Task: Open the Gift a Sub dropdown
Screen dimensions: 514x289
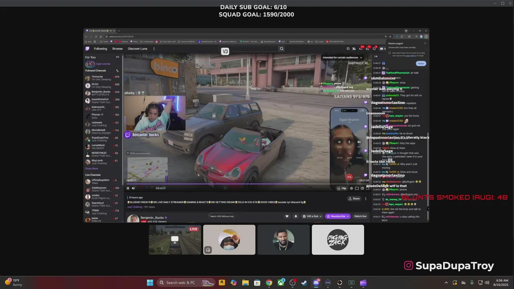Action: 311,216
